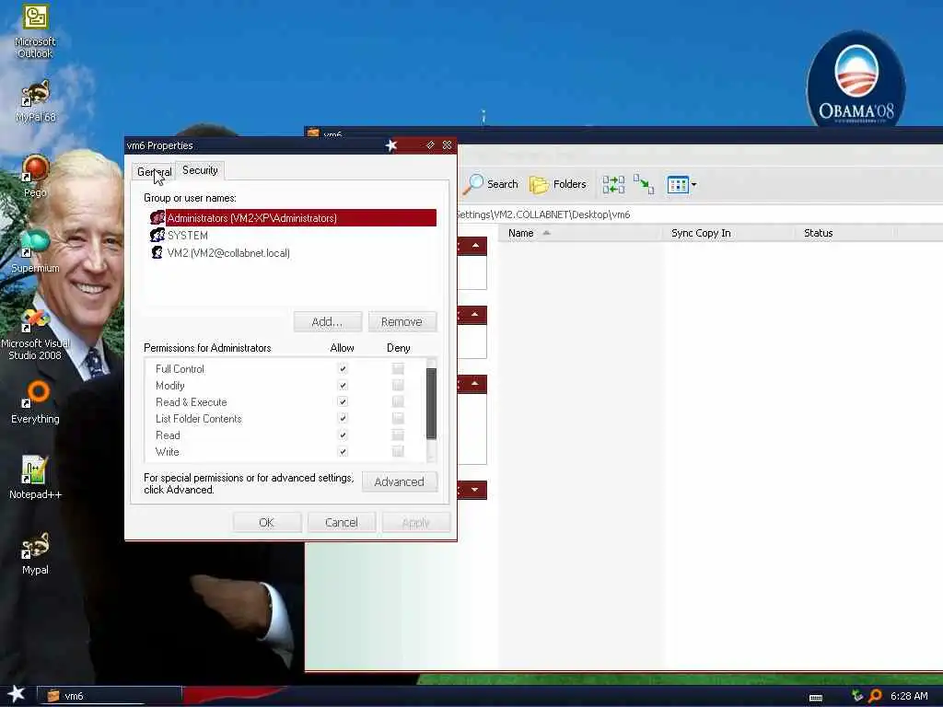Toggle the Folders pane in Explorer toolbar
Screen dimensions: 943x707
[558, 184]
